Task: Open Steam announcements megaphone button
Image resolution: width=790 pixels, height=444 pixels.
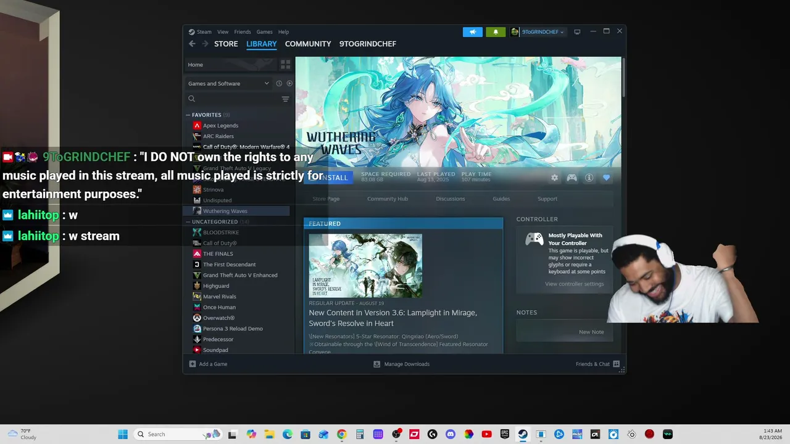Action: point(473,32)
